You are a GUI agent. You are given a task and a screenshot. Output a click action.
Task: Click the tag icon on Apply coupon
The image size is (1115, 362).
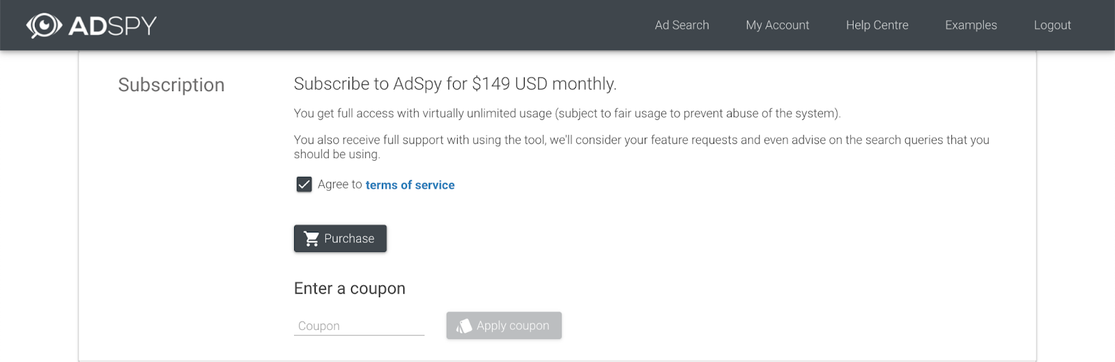[x=464, y=326]
